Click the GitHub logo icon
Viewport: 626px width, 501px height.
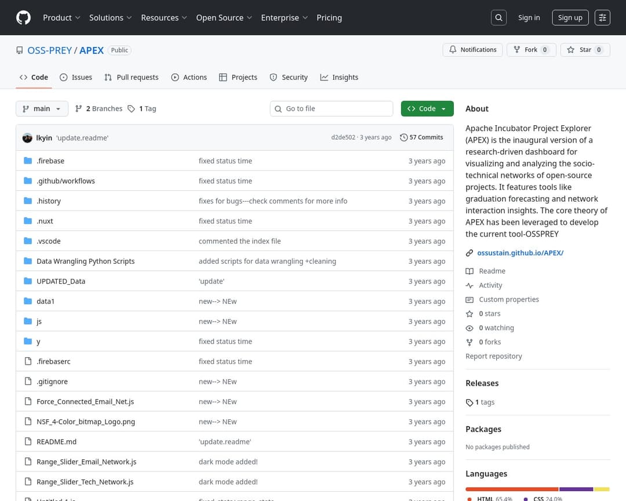(x=23, y=17)
